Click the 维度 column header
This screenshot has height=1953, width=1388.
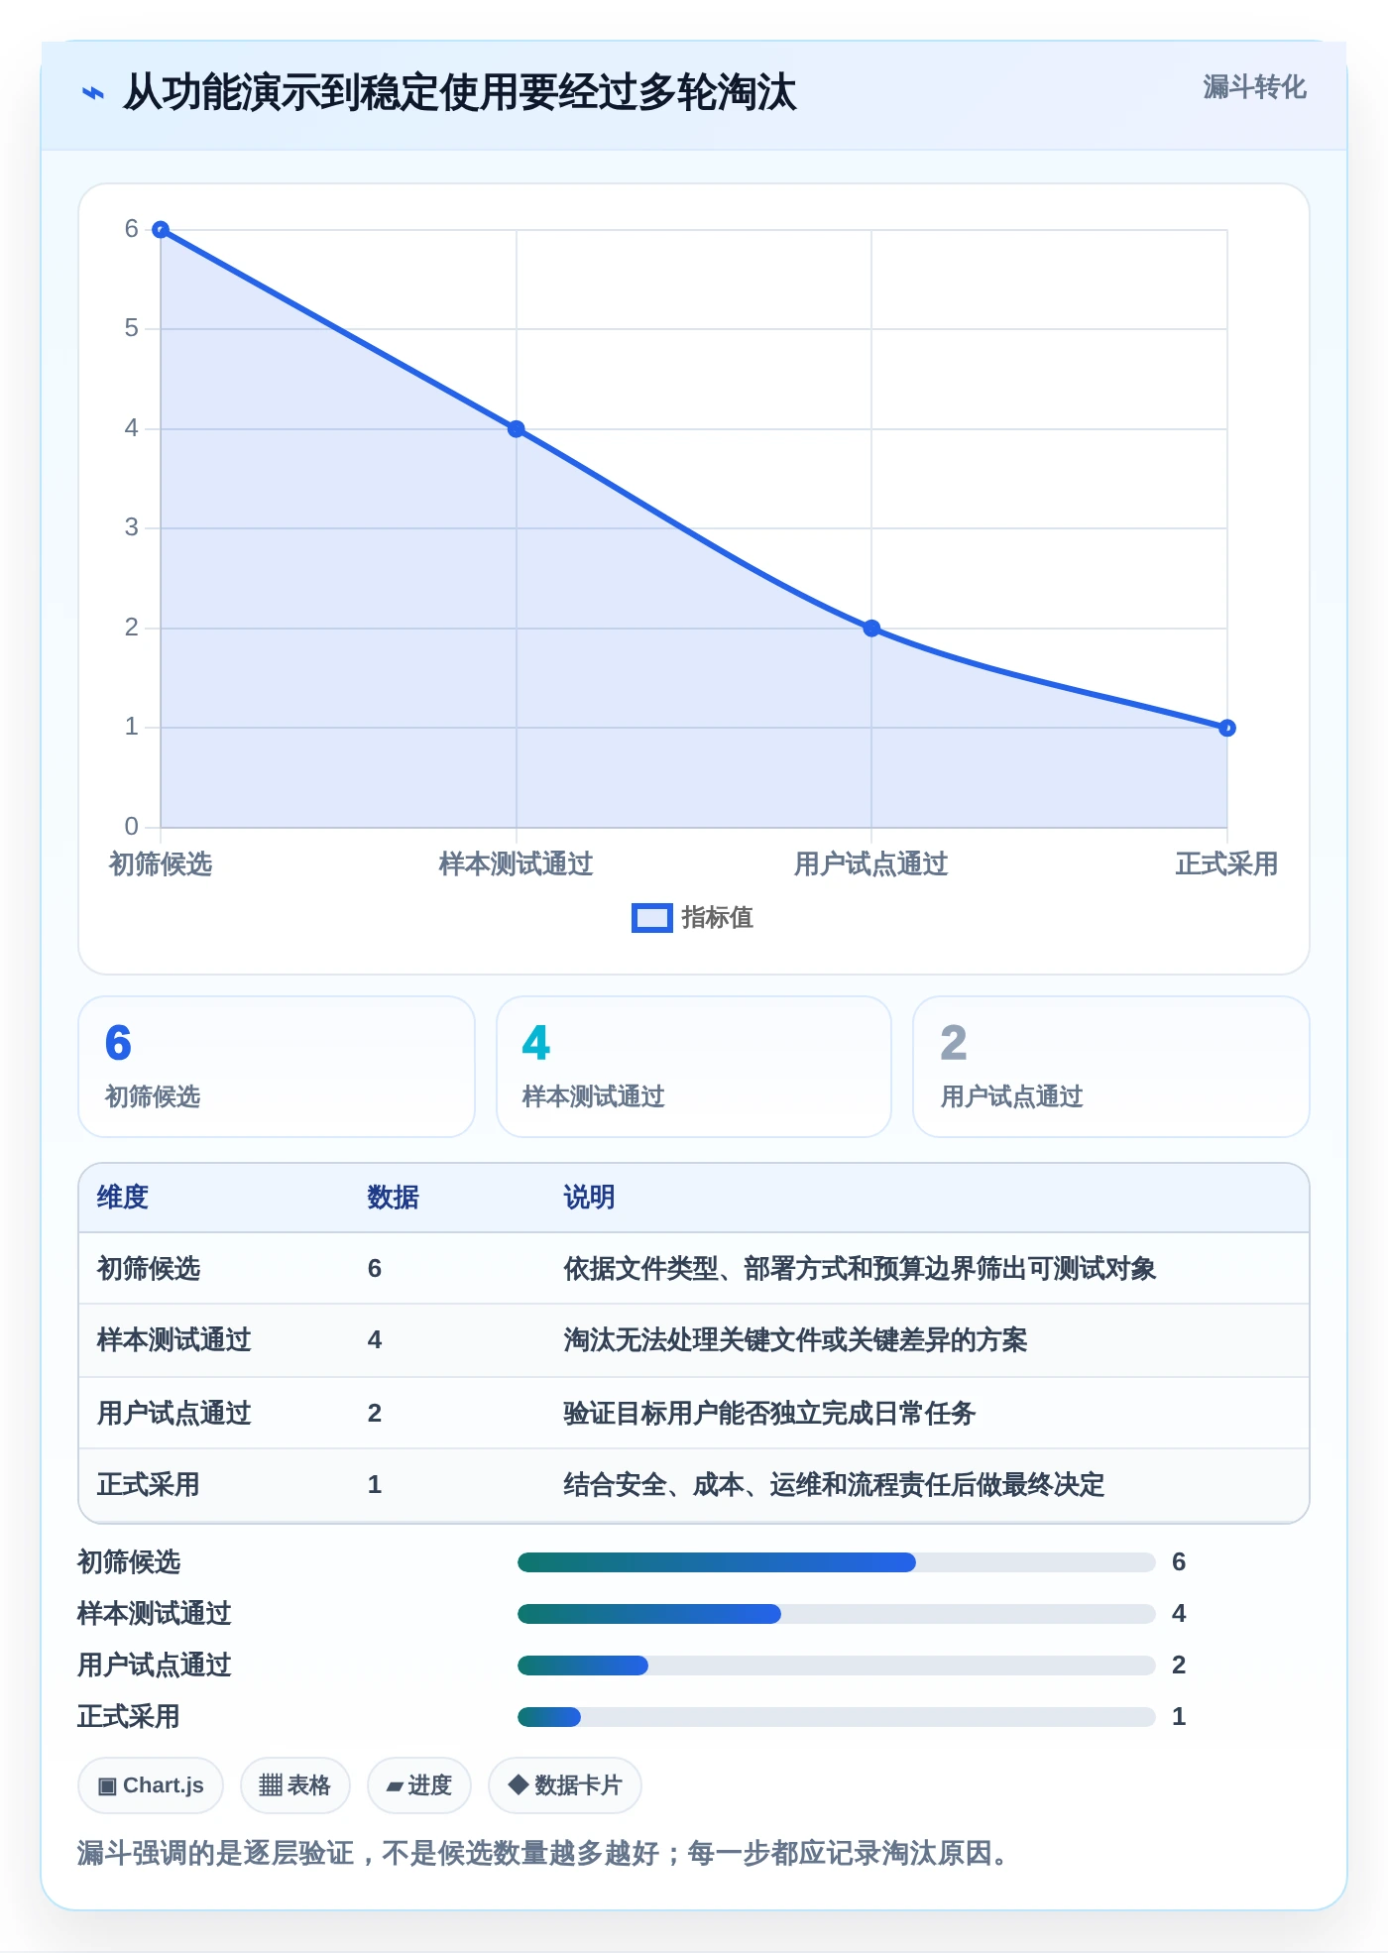coord(123,1198)
